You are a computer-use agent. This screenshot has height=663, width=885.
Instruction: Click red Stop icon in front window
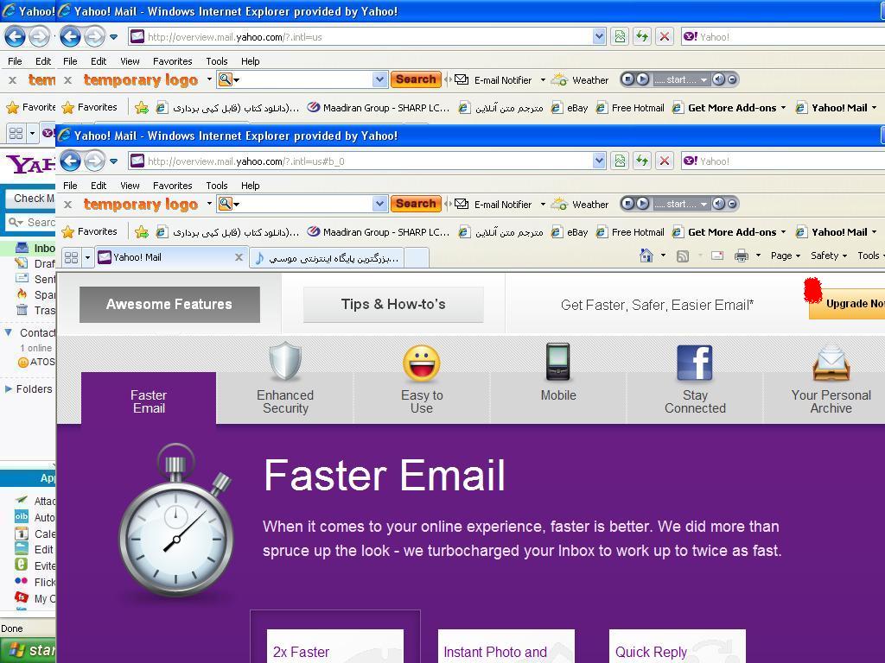tap(665, 161)
